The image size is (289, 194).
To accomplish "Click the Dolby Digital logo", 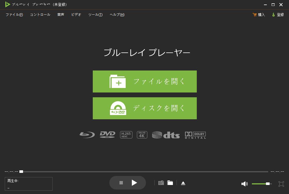I will [195, 135].
